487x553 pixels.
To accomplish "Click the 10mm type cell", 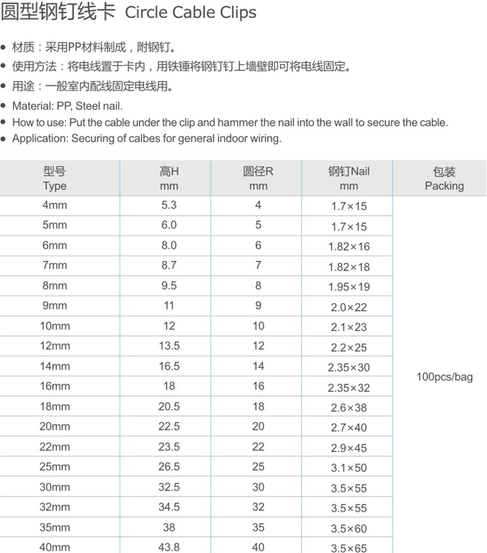I will [54, 326].
